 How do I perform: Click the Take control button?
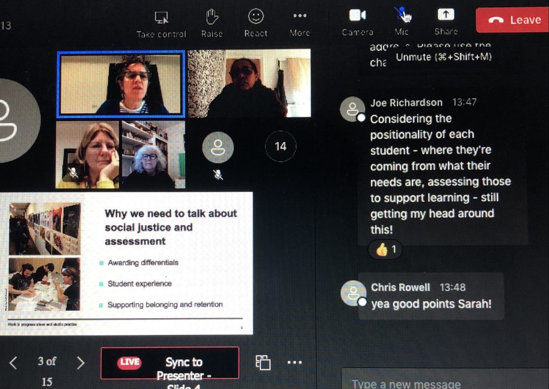(161, 24)
